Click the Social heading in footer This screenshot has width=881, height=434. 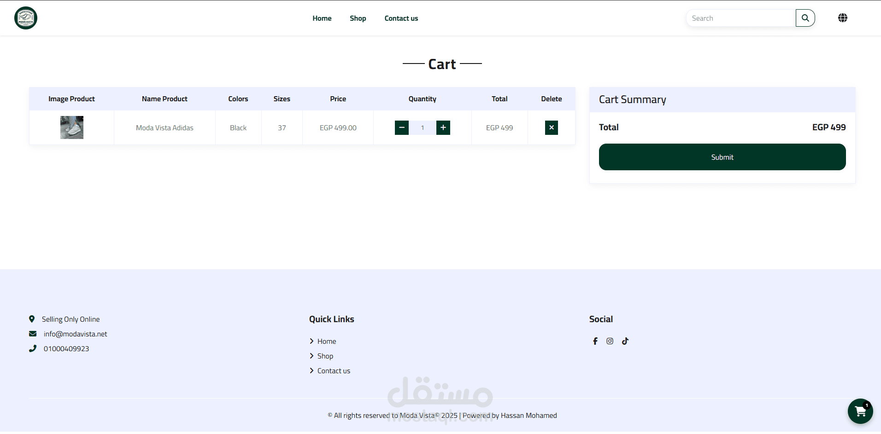pyautogui.click(x=601, y=319)
